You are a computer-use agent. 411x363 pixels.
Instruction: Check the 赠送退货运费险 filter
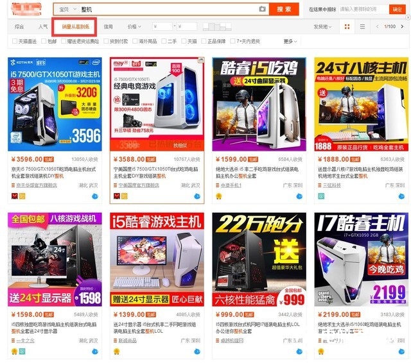tap(64, 41)
